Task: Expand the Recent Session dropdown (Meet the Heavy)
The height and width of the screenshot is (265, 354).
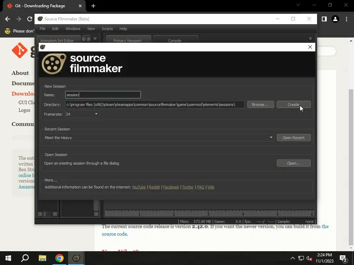Action: click(159, 138)
